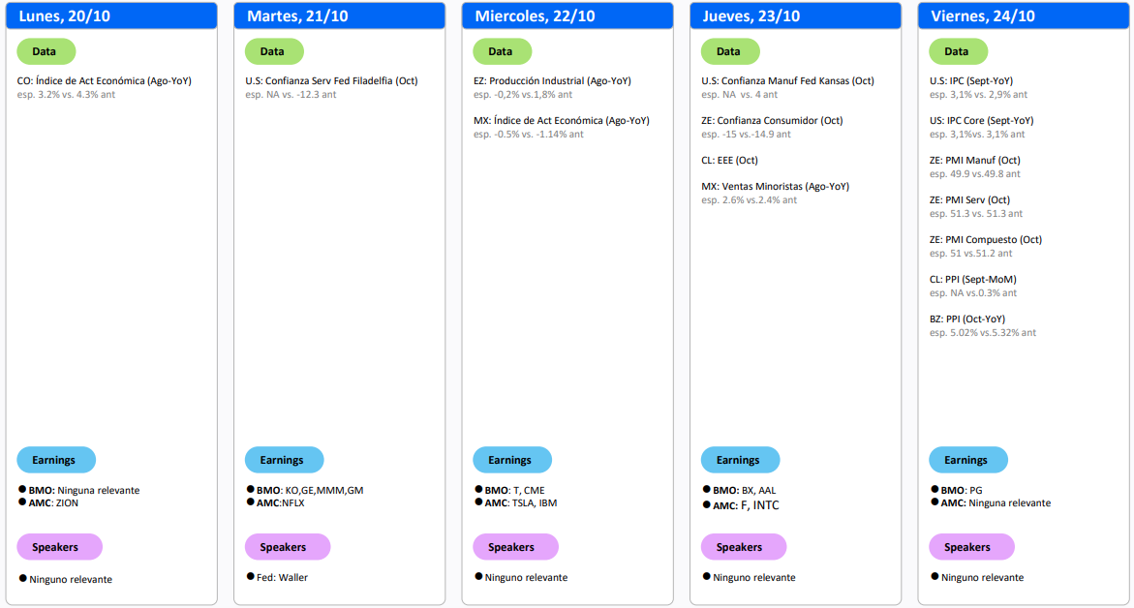Select the BZ: PPI (Oct-YoY) entry

(x=966, y=319)
